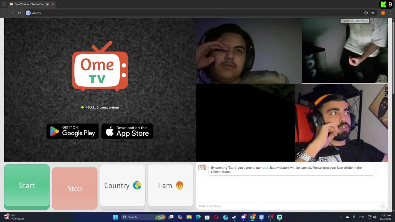Viewport: 395px width, 222px height.
Task: Open Task View on taskbar
Action: coord(171,217)
